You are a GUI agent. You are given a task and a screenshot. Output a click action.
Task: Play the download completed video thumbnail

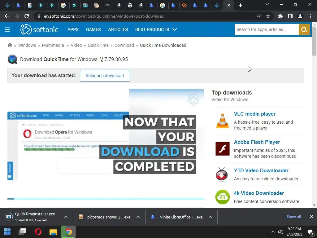(x=106, y=144)
